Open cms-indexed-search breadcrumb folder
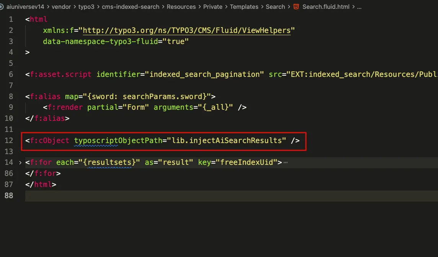 131,7
